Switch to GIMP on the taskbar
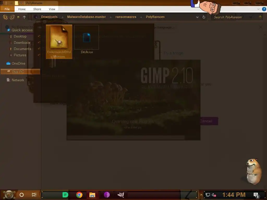Image resolution: width=267 pixels, height=200 pixels. (121, 195)
